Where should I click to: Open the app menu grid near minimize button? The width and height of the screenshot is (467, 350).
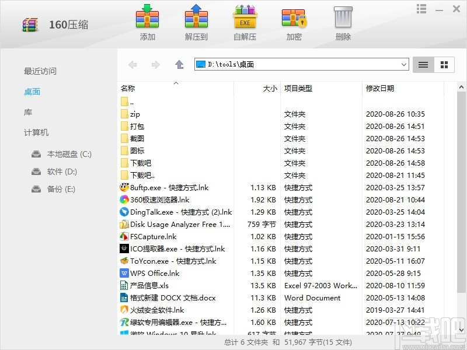[x=421, y=9]
